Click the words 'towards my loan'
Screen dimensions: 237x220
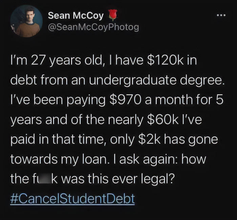59,159
